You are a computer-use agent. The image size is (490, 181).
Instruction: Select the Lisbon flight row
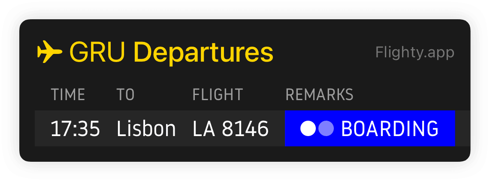click(x=252, y=128)
